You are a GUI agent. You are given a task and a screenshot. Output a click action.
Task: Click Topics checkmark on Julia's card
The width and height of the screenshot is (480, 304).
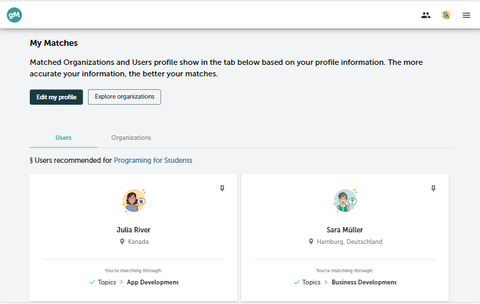[92, 282]
